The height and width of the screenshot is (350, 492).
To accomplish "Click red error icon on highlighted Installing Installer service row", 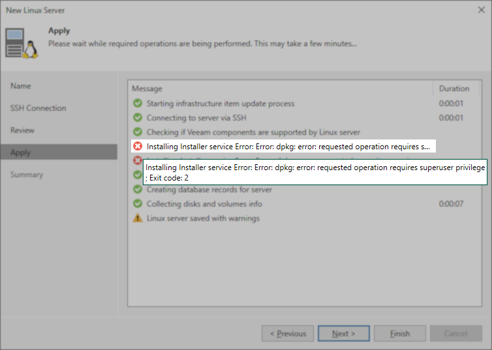I will (x=138, y=146).
